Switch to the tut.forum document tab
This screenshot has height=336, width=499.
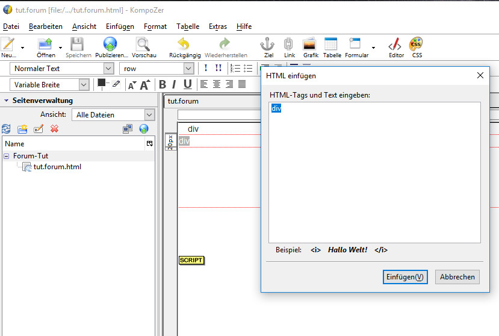(183, 101)
